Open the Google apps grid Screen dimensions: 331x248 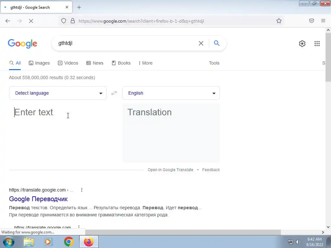point(317,44)
